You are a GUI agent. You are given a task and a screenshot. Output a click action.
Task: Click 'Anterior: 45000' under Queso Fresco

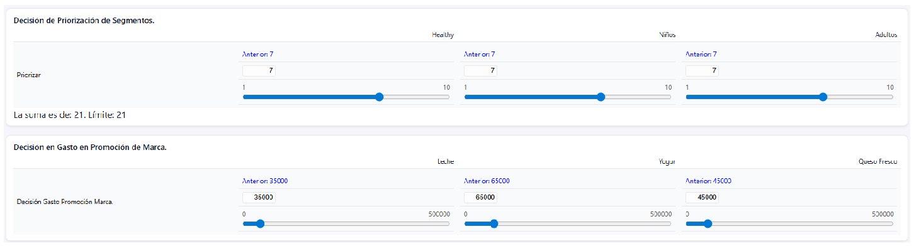708,181
